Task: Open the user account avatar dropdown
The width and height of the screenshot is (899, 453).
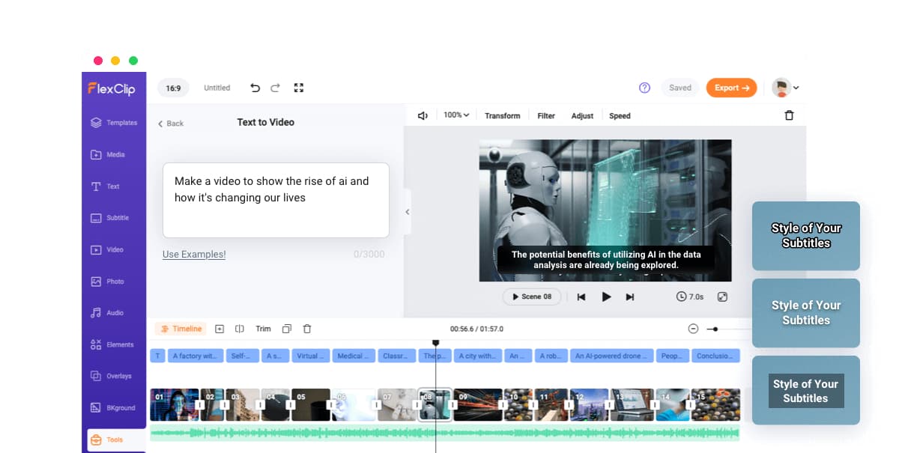Action: (785, 88)
